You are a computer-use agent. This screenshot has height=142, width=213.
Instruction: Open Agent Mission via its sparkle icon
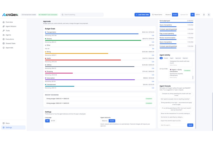4,26
